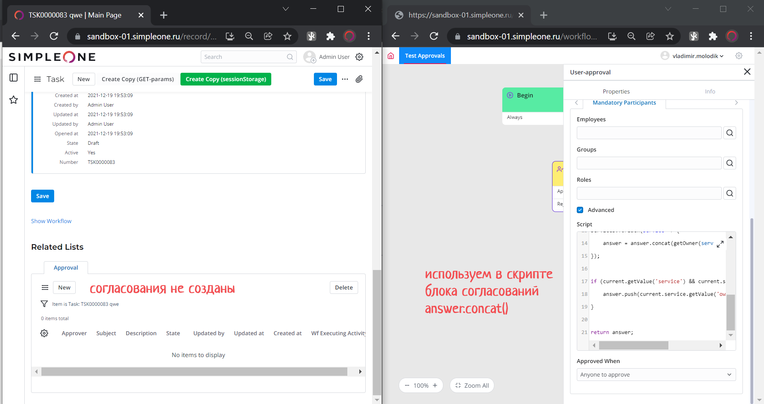Close the User-approval panel
Screen dimensions: 764x404
point(747,72)
